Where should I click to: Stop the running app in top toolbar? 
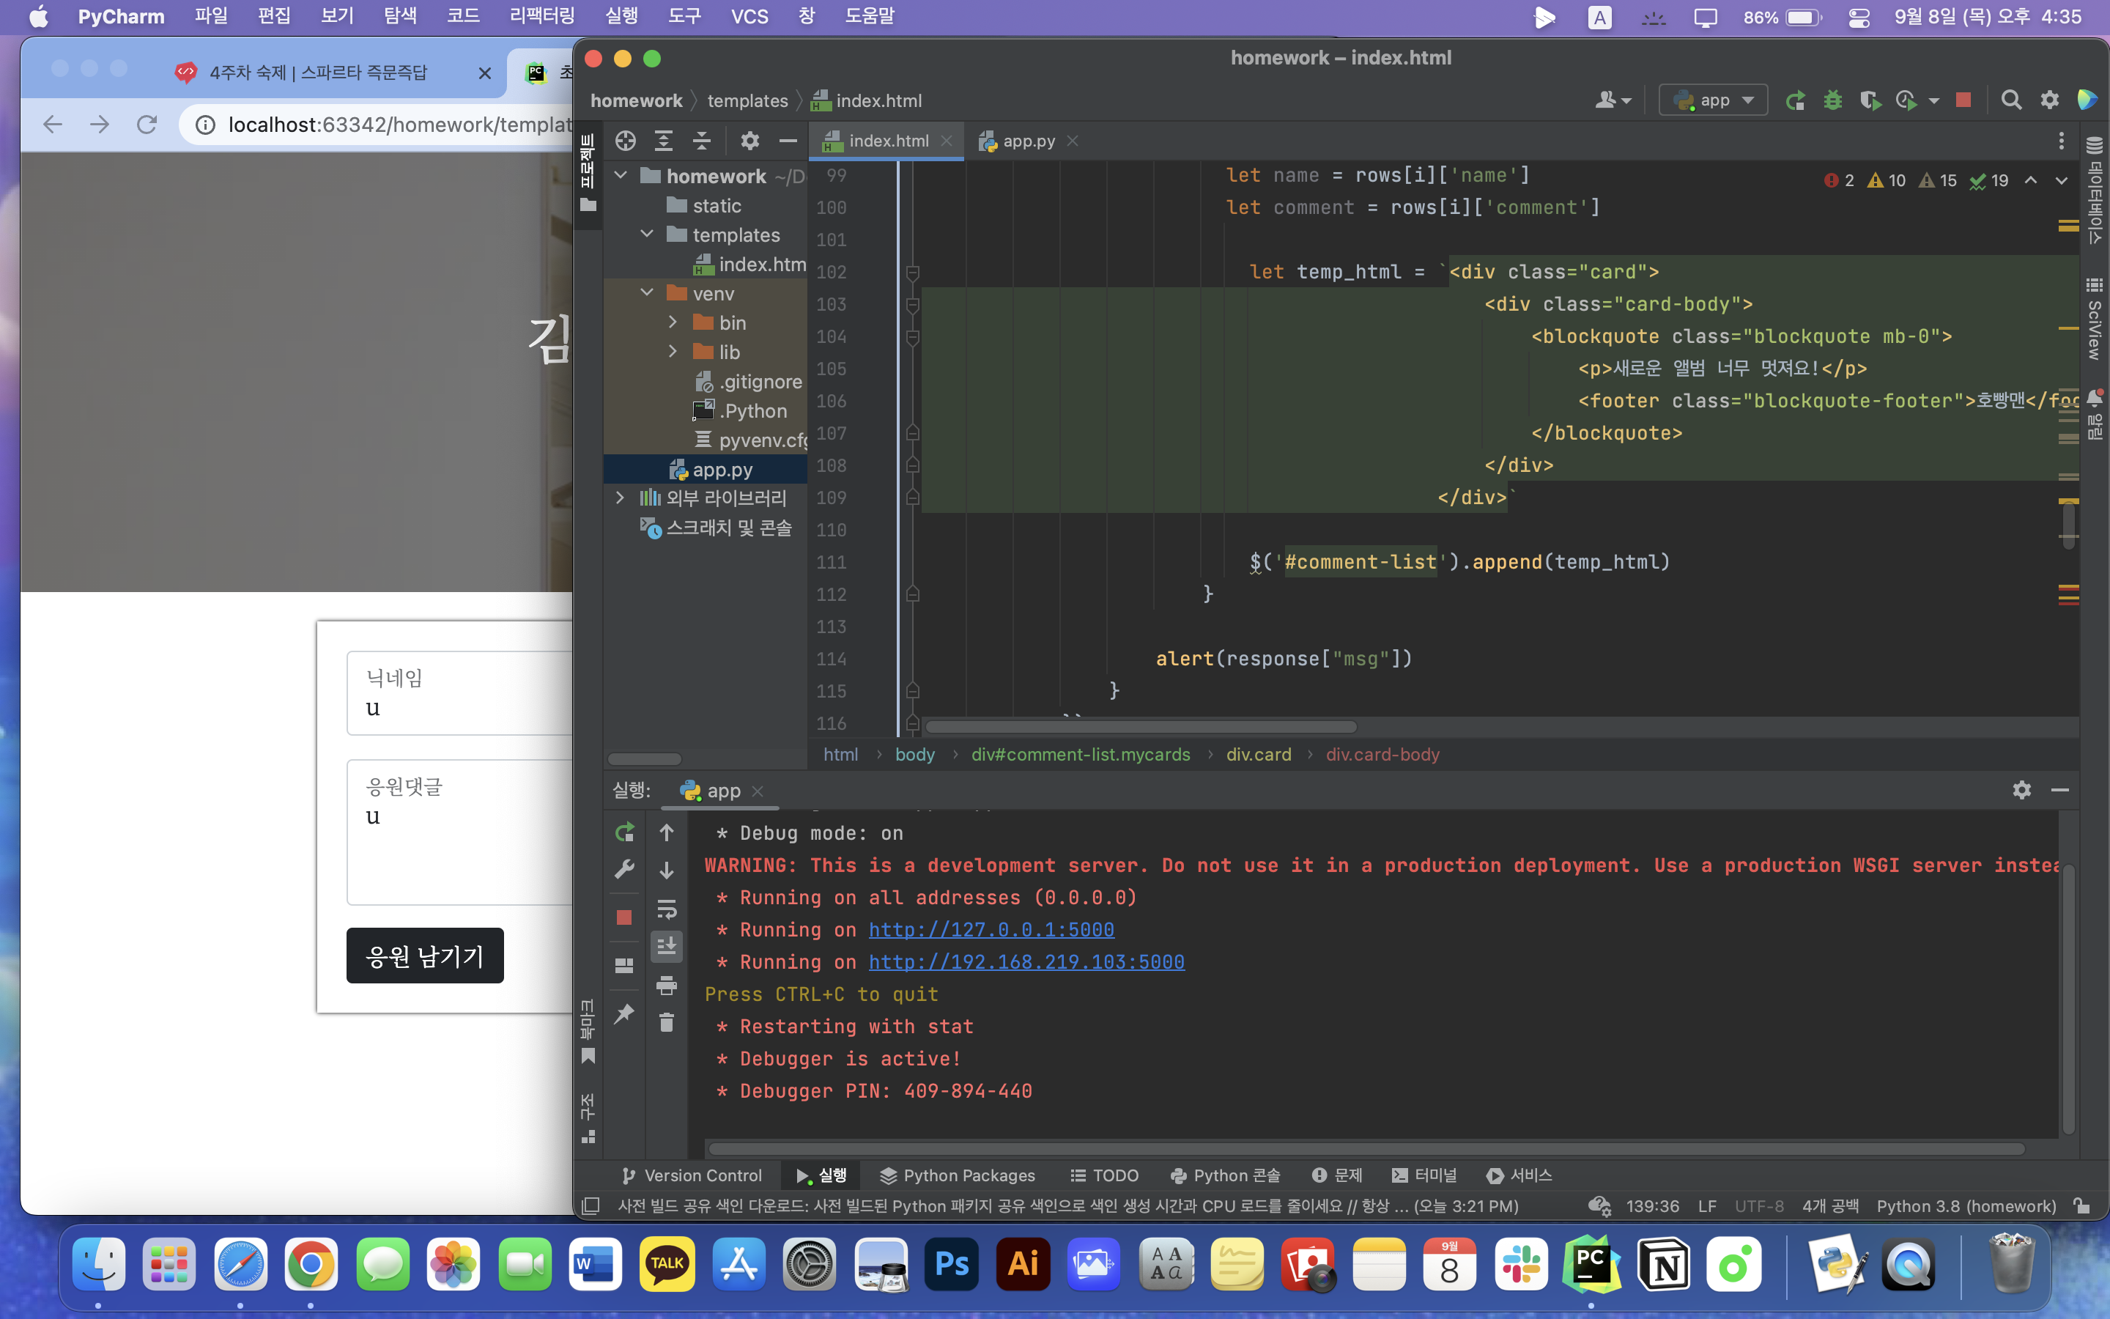[1963, 100]
